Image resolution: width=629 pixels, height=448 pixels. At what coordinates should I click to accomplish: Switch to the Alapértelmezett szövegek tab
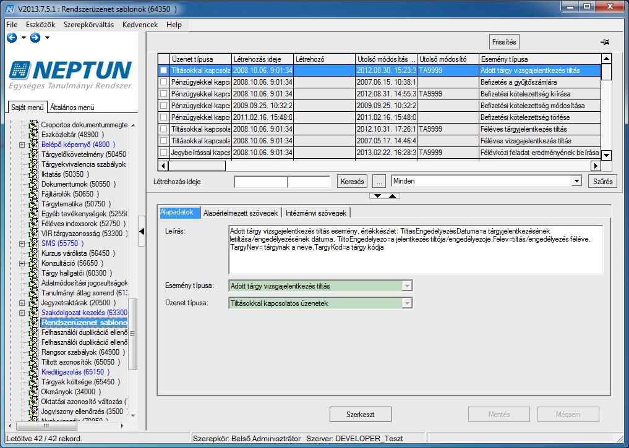click(241, 213)
